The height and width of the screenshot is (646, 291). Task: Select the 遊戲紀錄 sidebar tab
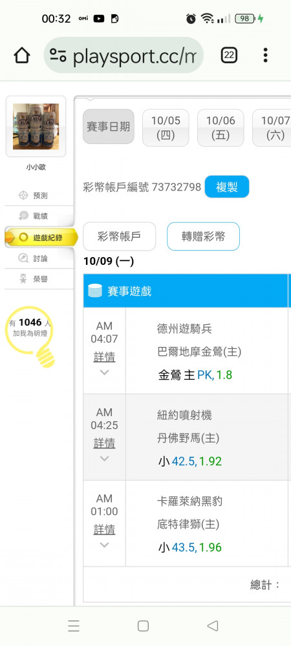point(40,237)
